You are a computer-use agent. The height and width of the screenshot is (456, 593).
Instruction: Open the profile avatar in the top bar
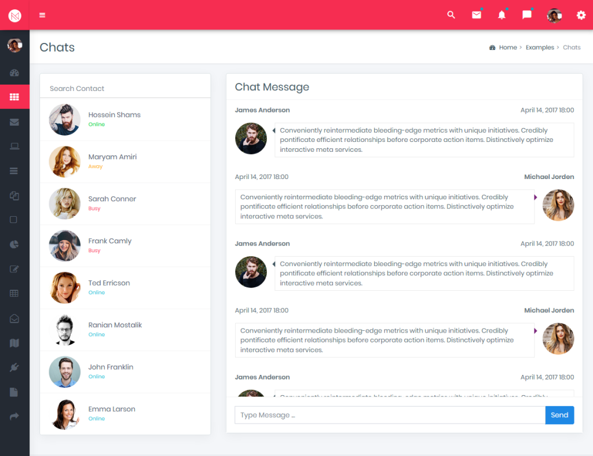[554, 15]
